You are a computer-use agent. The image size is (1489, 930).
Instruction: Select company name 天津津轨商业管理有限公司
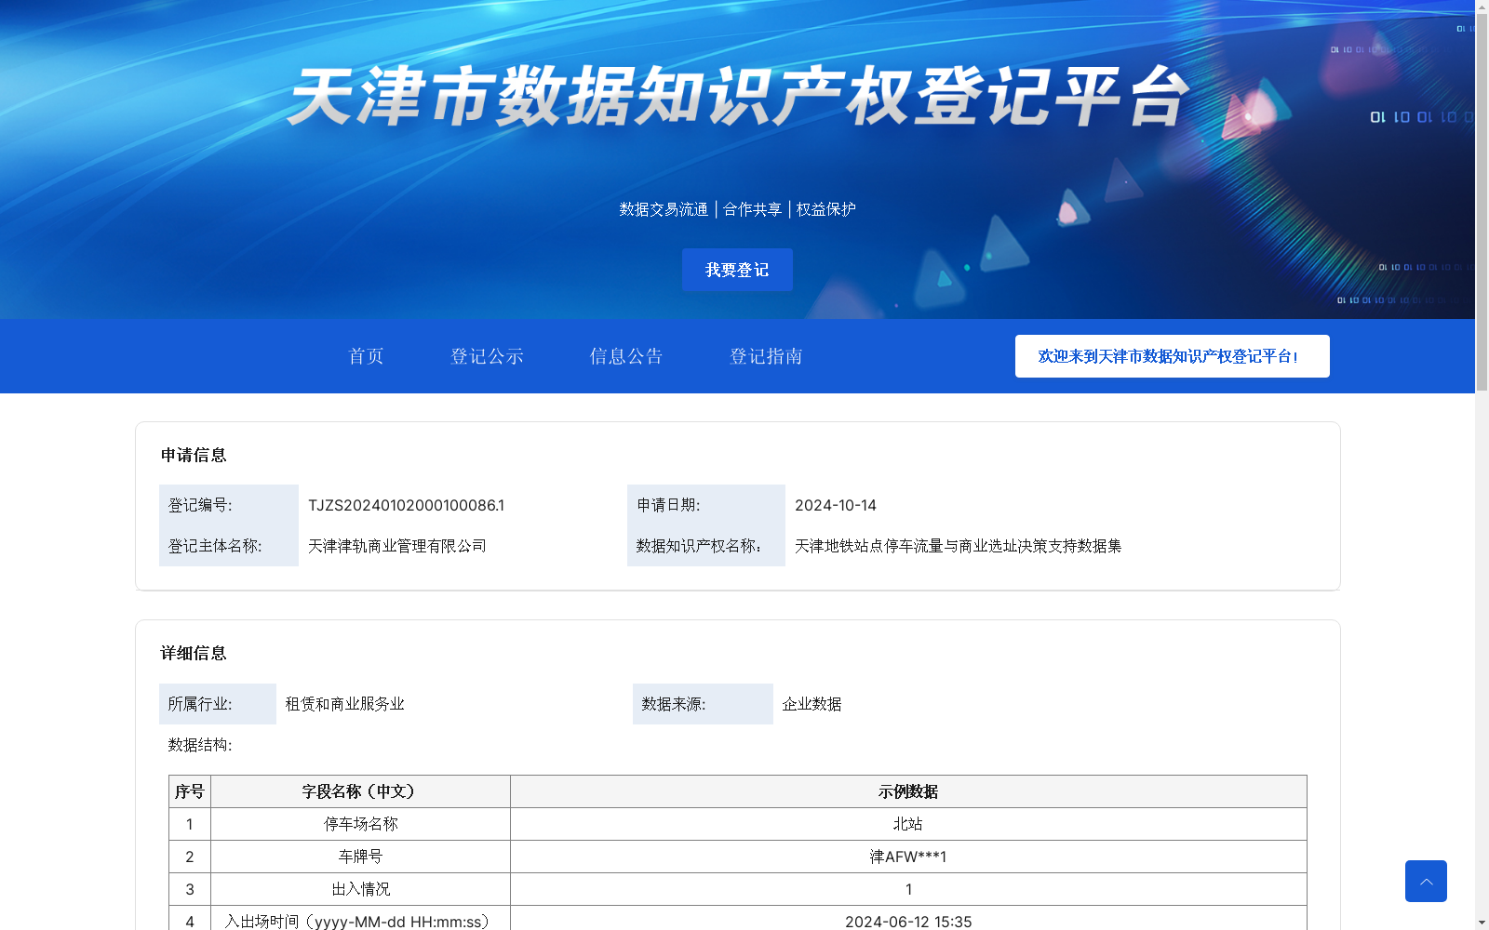coord(397,546)
